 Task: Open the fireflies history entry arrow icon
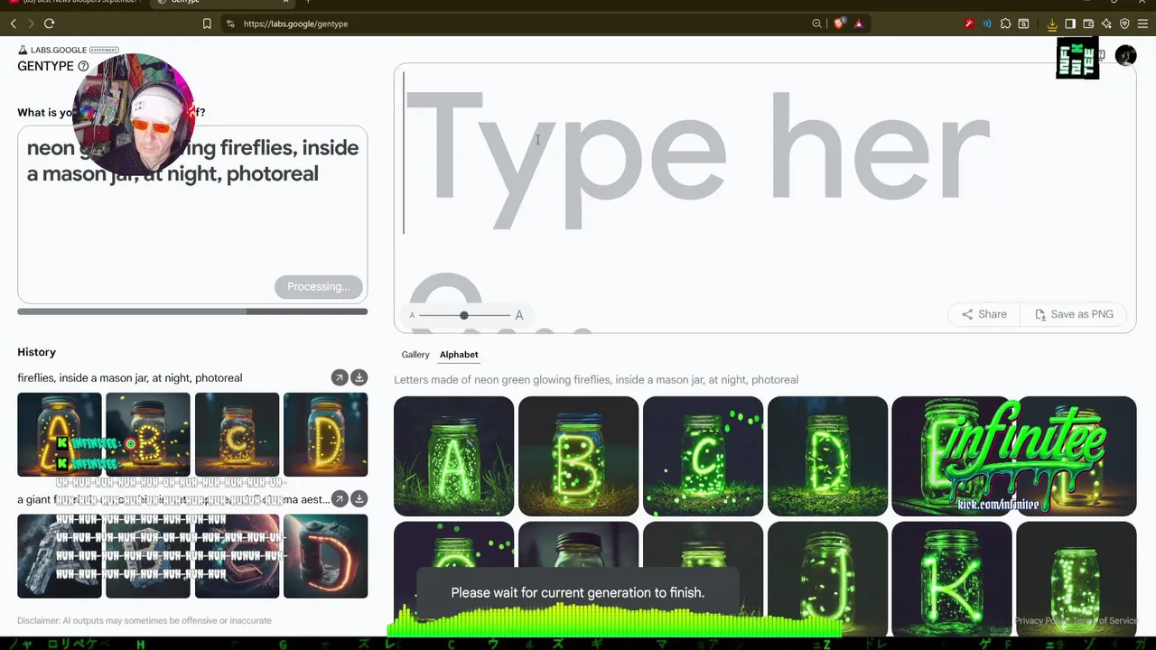click(x=339, y=377)
